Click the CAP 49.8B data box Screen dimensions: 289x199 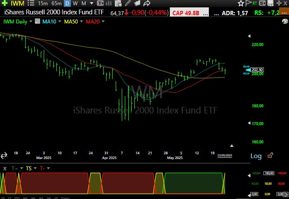pos(189,12)
